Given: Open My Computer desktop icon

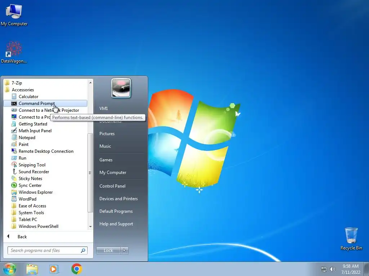Looking at the screenshot, I should 14,15.
